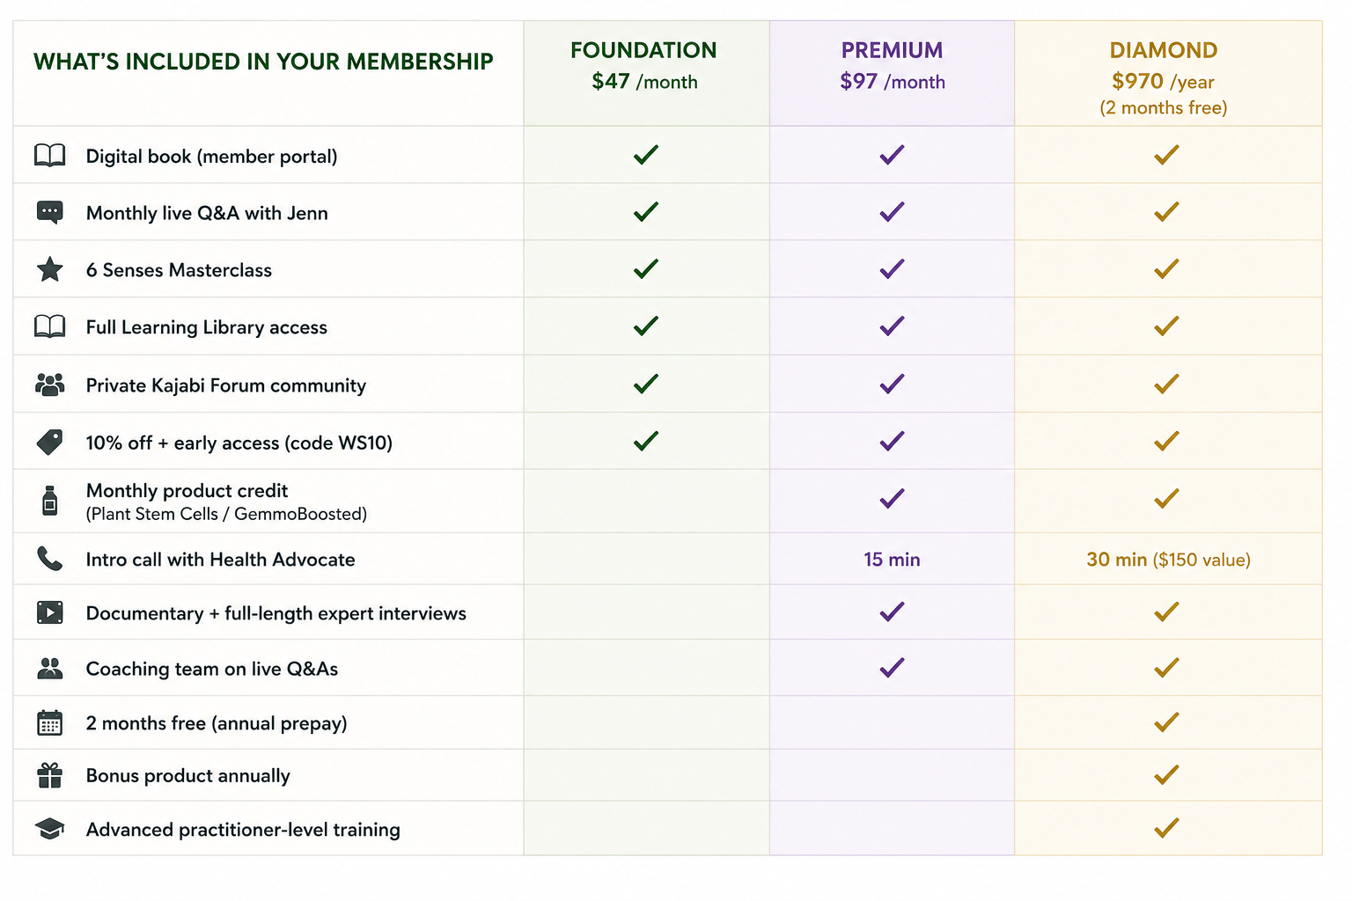Screen dimensions: 1352x901
Task: Click the chat bubble icon for Monthly live Q&A
Action: 49,213
